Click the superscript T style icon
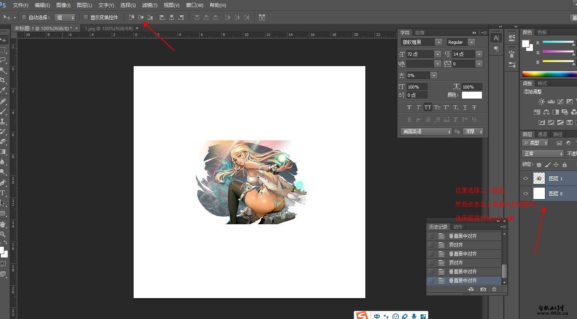Viewport: 577px width, 319px height. (x=446, y=107)
